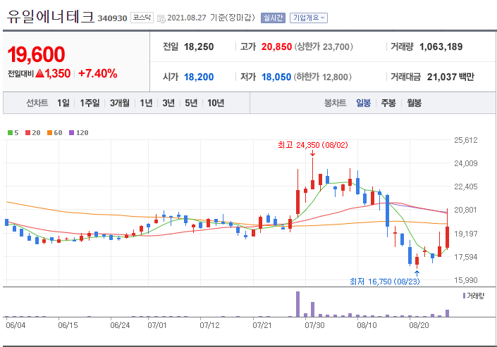497x347 pixels.
Task: Click the 19,197 price axis label
Action: (465, 234)
